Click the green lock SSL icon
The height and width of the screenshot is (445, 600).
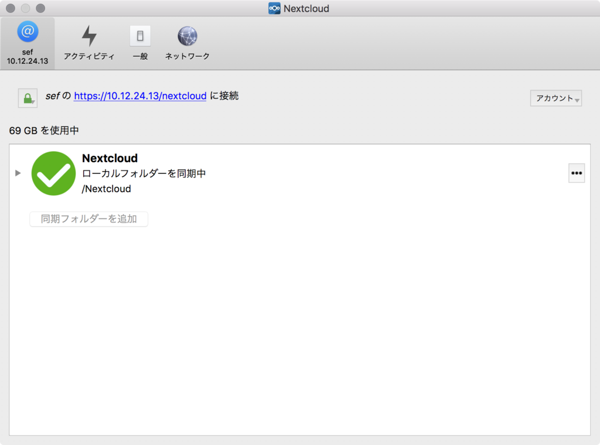tap(28, 98)
